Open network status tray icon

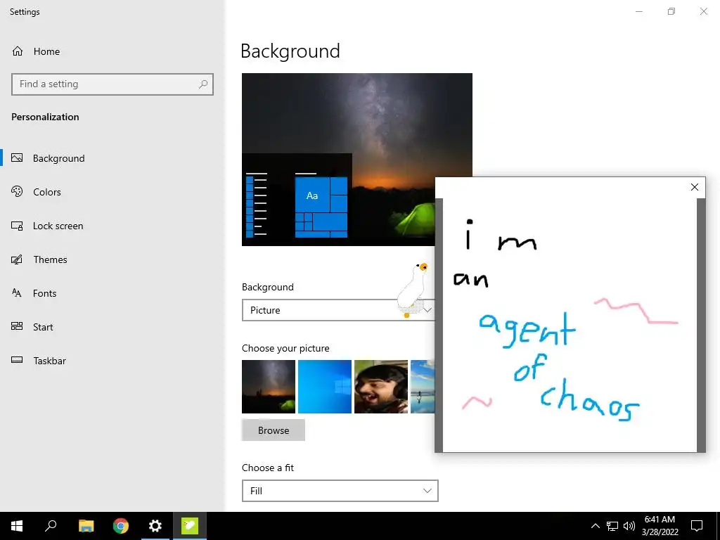point(612,526)
